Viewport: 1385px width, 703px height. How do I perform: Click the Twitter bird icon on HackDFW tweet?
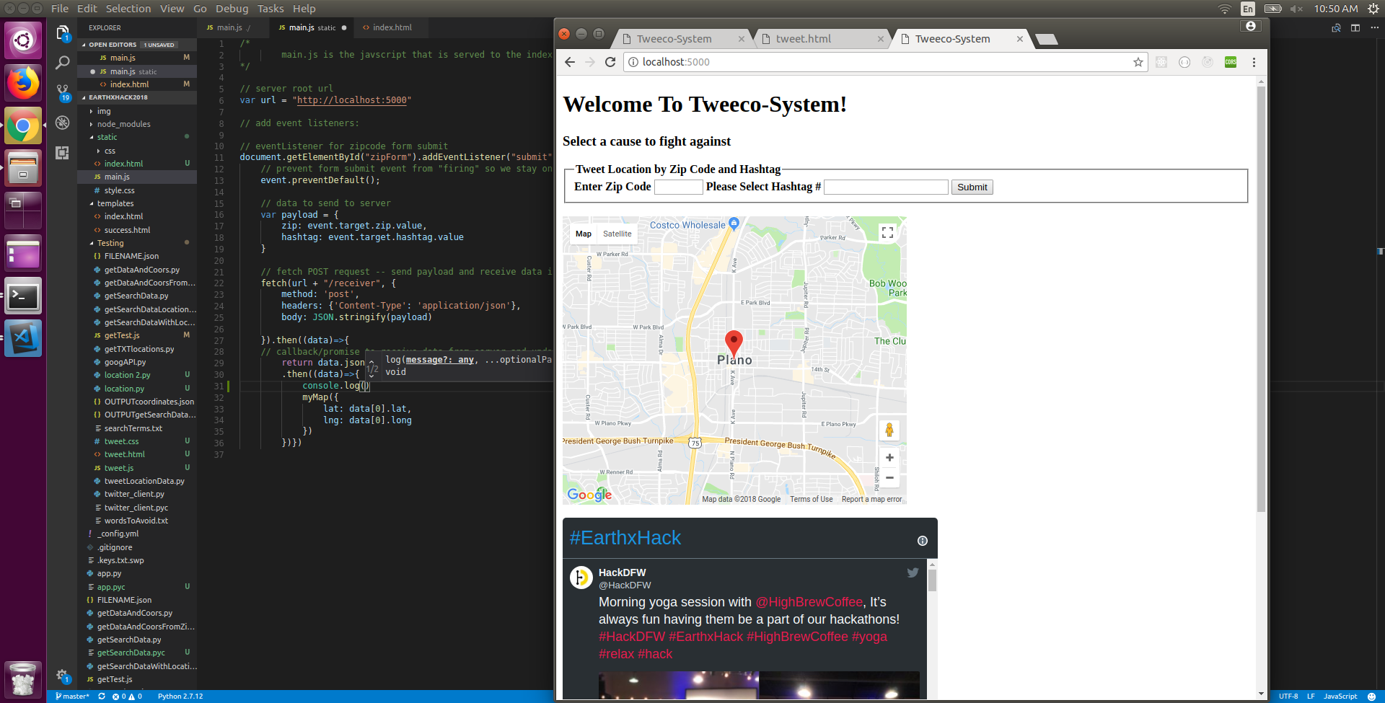click(913, 572)
